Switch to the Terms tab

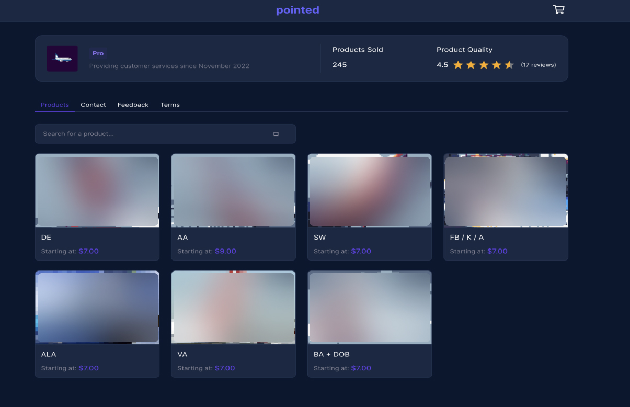[170, 105]
